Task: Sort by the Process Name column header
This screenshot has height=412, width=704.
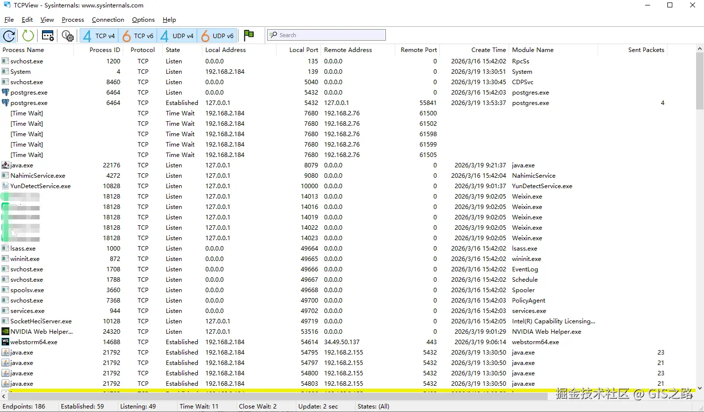Action: click(37, 50)
